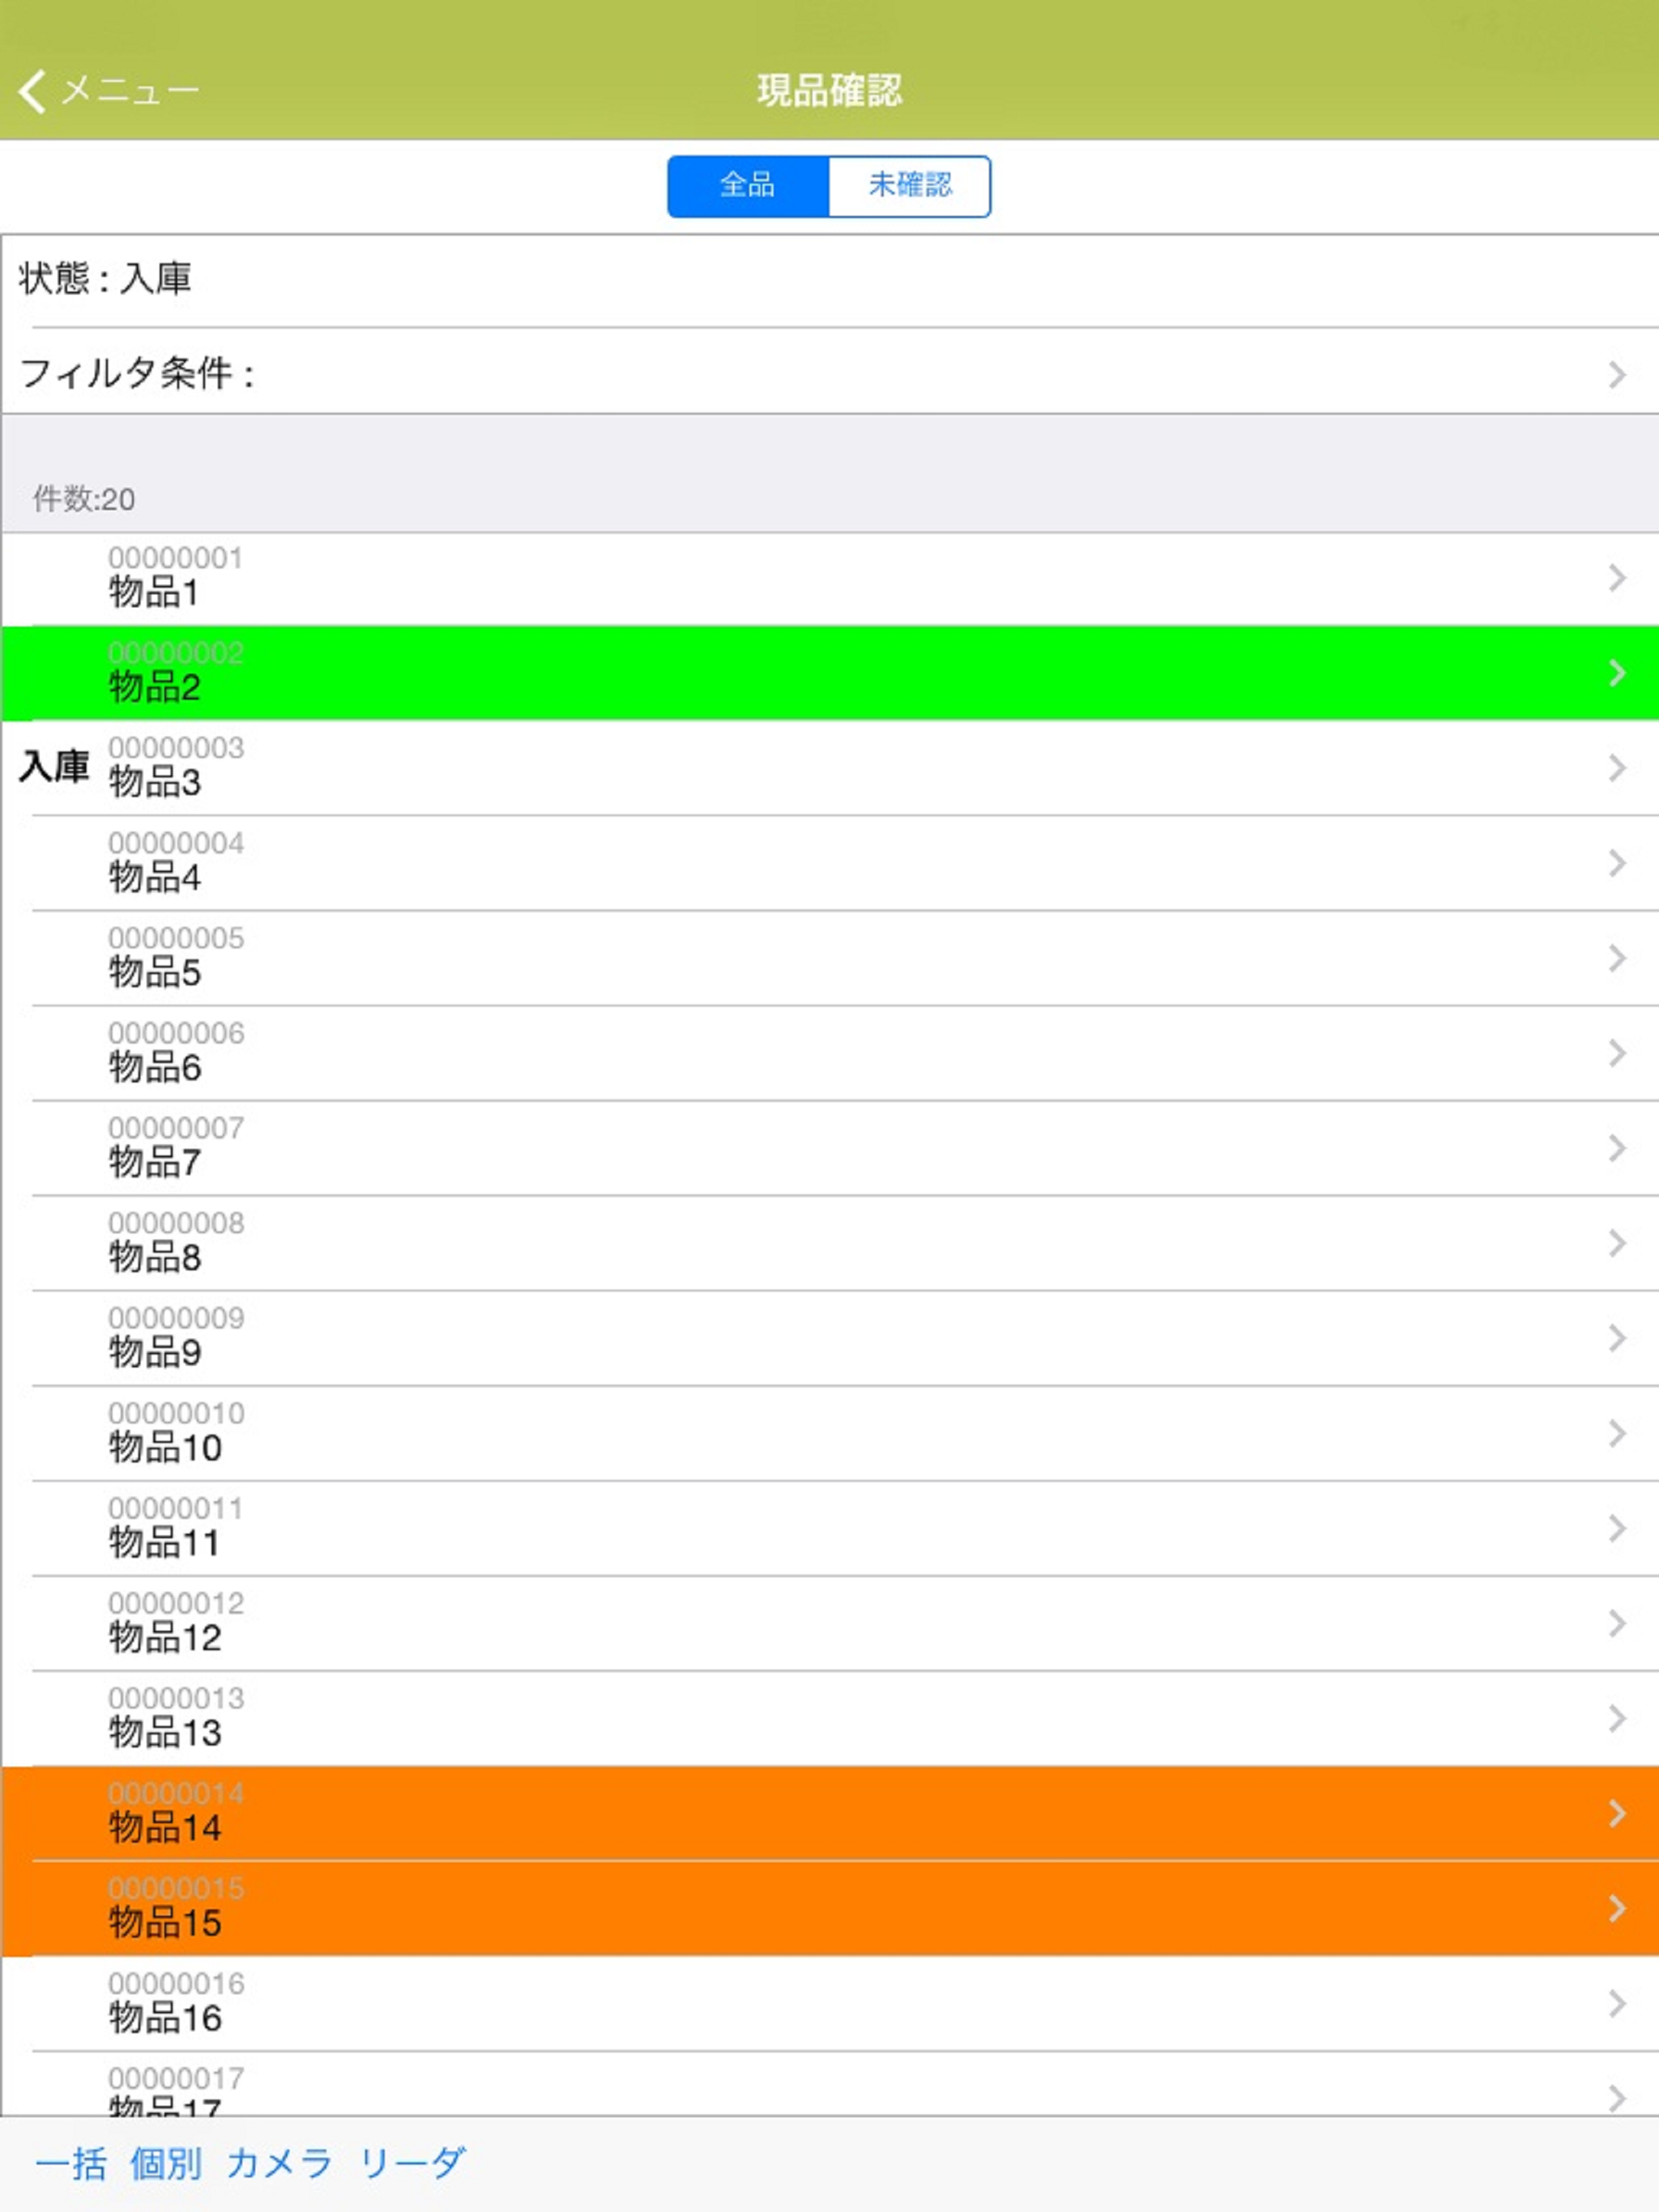Tap chevron on the 物品8 row
Screen dimensions: 1659x2212
click(1617, 1243)
